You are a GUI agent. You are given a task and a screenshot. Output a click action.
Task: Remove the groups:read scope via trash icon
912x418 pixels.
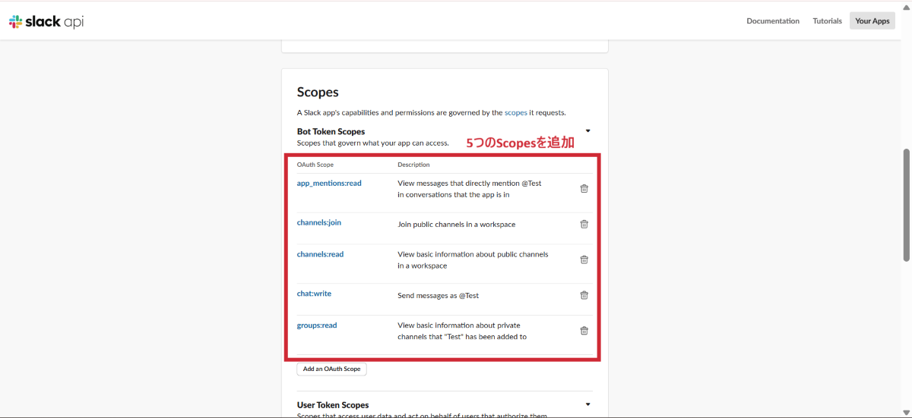(584, 331)
